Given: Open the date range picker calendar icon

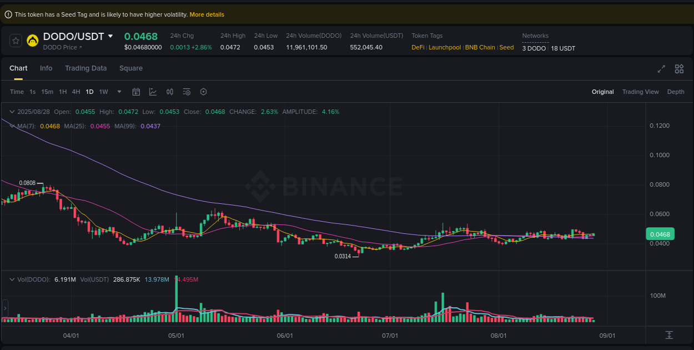Looking at the screenshot, I should 136,92.
